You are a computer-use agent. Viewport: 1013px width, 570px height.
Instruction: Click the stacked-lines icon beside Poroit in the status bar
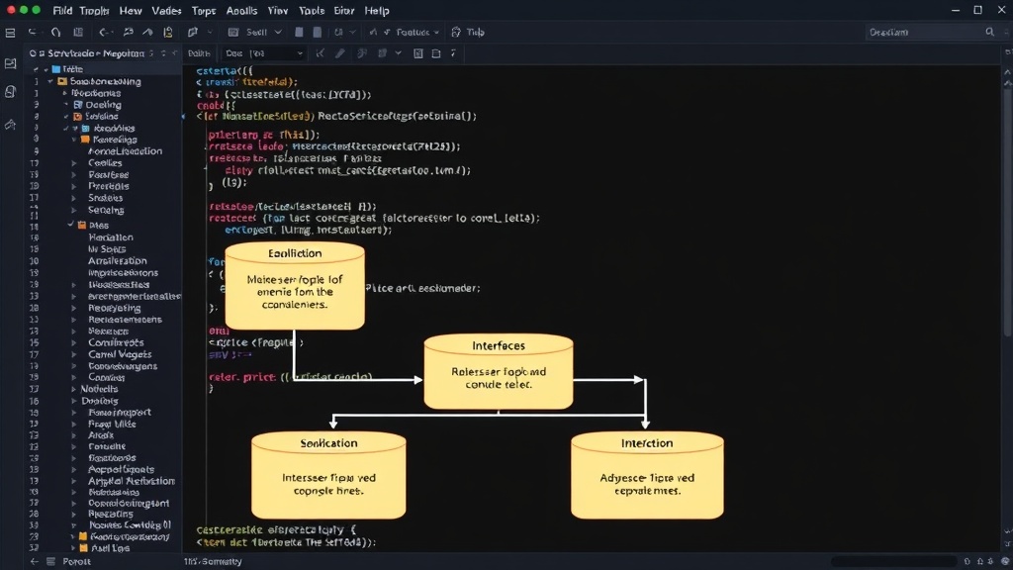pyautogui.click(x=51, y=562)
